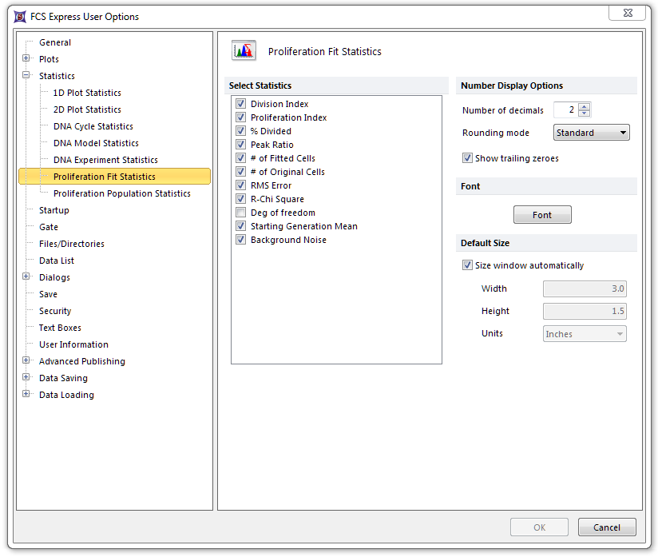
Task: Select DNA Model Statistics tree item
Action: point(96,143)
